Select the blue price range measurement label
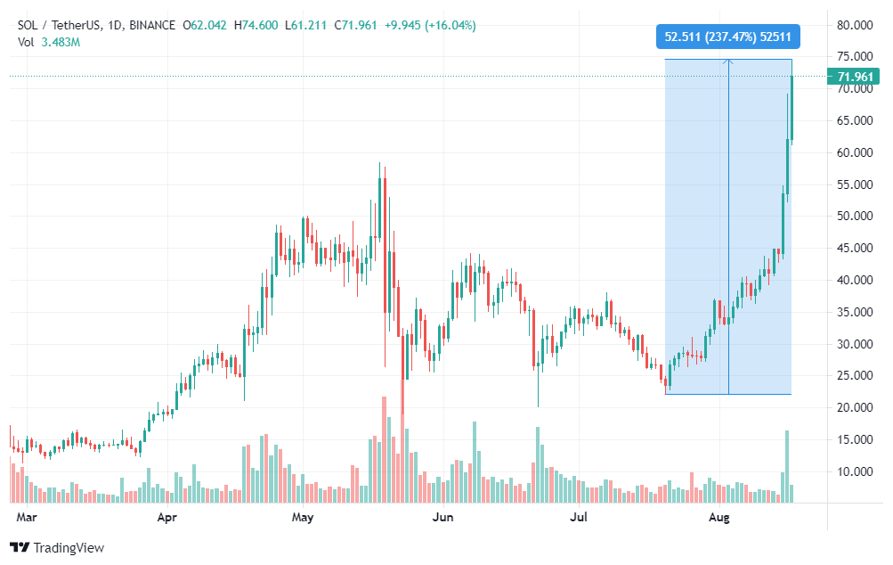Image resolution: width=893 pixels, height=565 pixels. [x=727, y=37]
